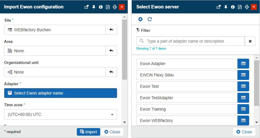Pin the Import Ewon configuration panel
The image size is (260, 138).
(x=94, y=7)
